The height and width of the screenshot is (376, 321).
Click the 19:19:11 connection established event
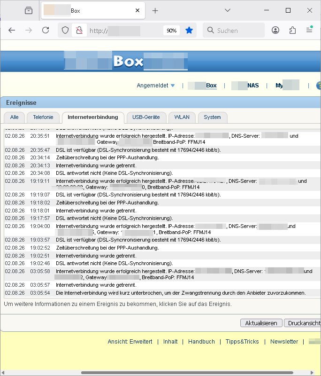pyautogui.click(x=162, y=184)
